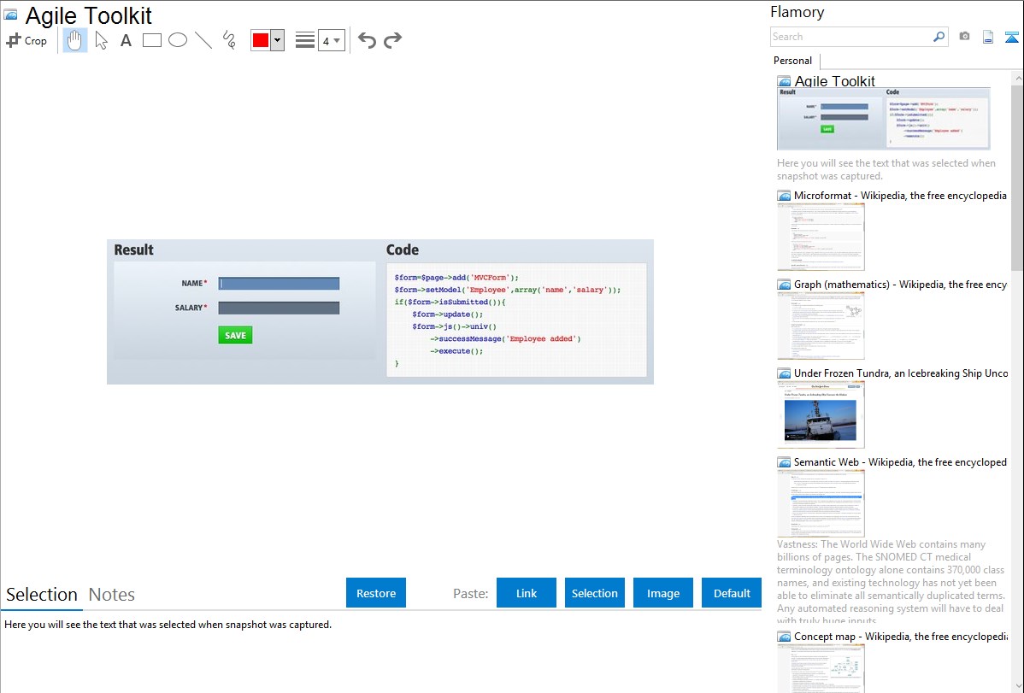Select the Crop tool

click(26, 40)
